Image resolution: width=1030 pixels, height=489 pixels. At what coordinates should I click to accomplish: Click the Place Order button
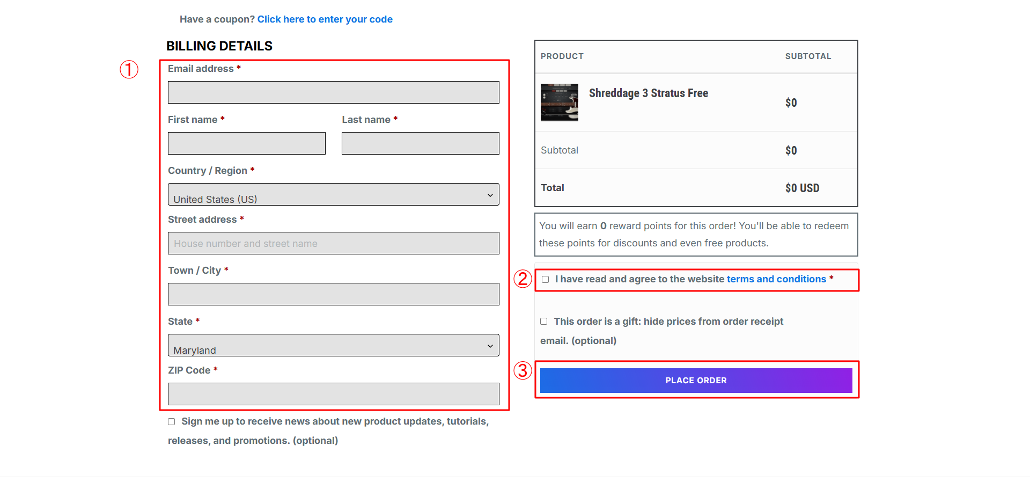[x=696, y=381]
